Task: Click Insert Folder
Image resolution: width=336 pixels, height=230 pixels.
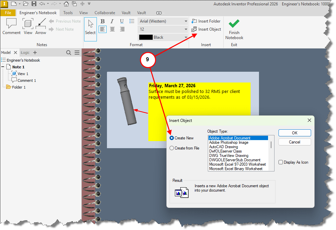Action: [x=206, y=21]
